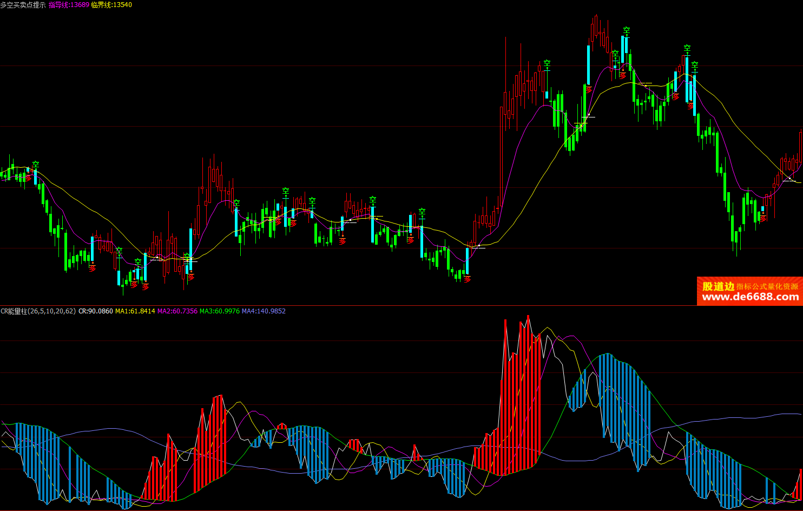Image resolution: width=803 pixels, height=511 pixels.
Task: Select the last red 多 buy signal
Action: click(763, 218)
